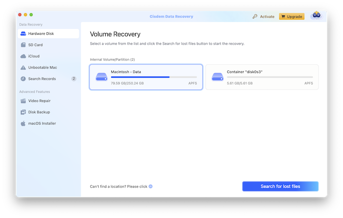Open iCloud recovery via cloud icon
This screenshot has height=218, width=343.
(x=23, y=56)
